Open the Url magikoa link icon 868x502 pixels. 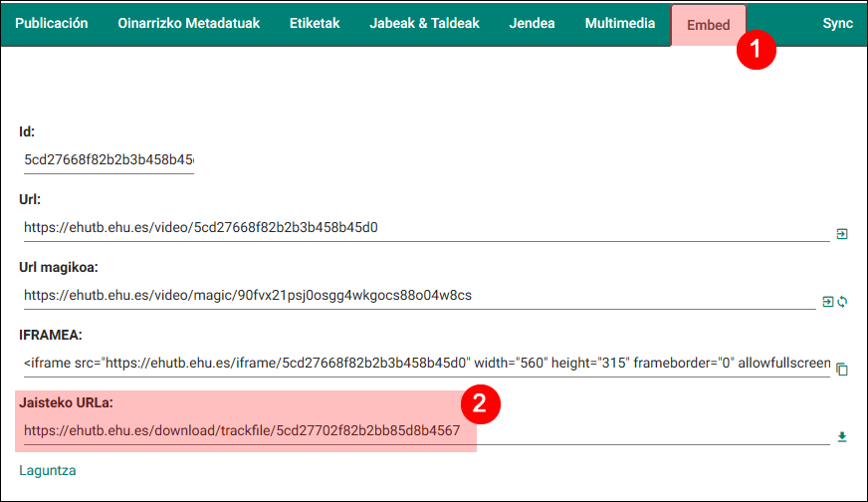827,302
